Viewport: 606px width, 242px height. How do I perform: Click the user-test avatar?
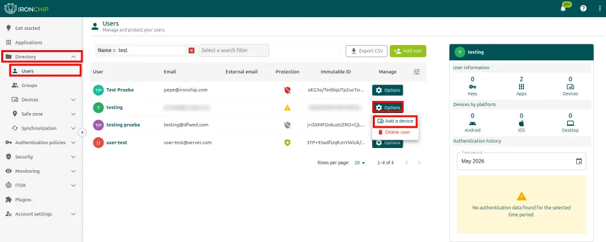coord(98,143)
